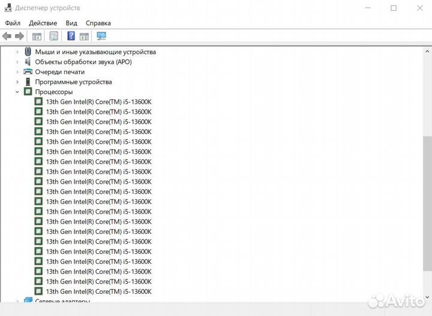Select the first i5-13600K processor entry
This screenshot has height=316, width=432.
coord(98,102)
